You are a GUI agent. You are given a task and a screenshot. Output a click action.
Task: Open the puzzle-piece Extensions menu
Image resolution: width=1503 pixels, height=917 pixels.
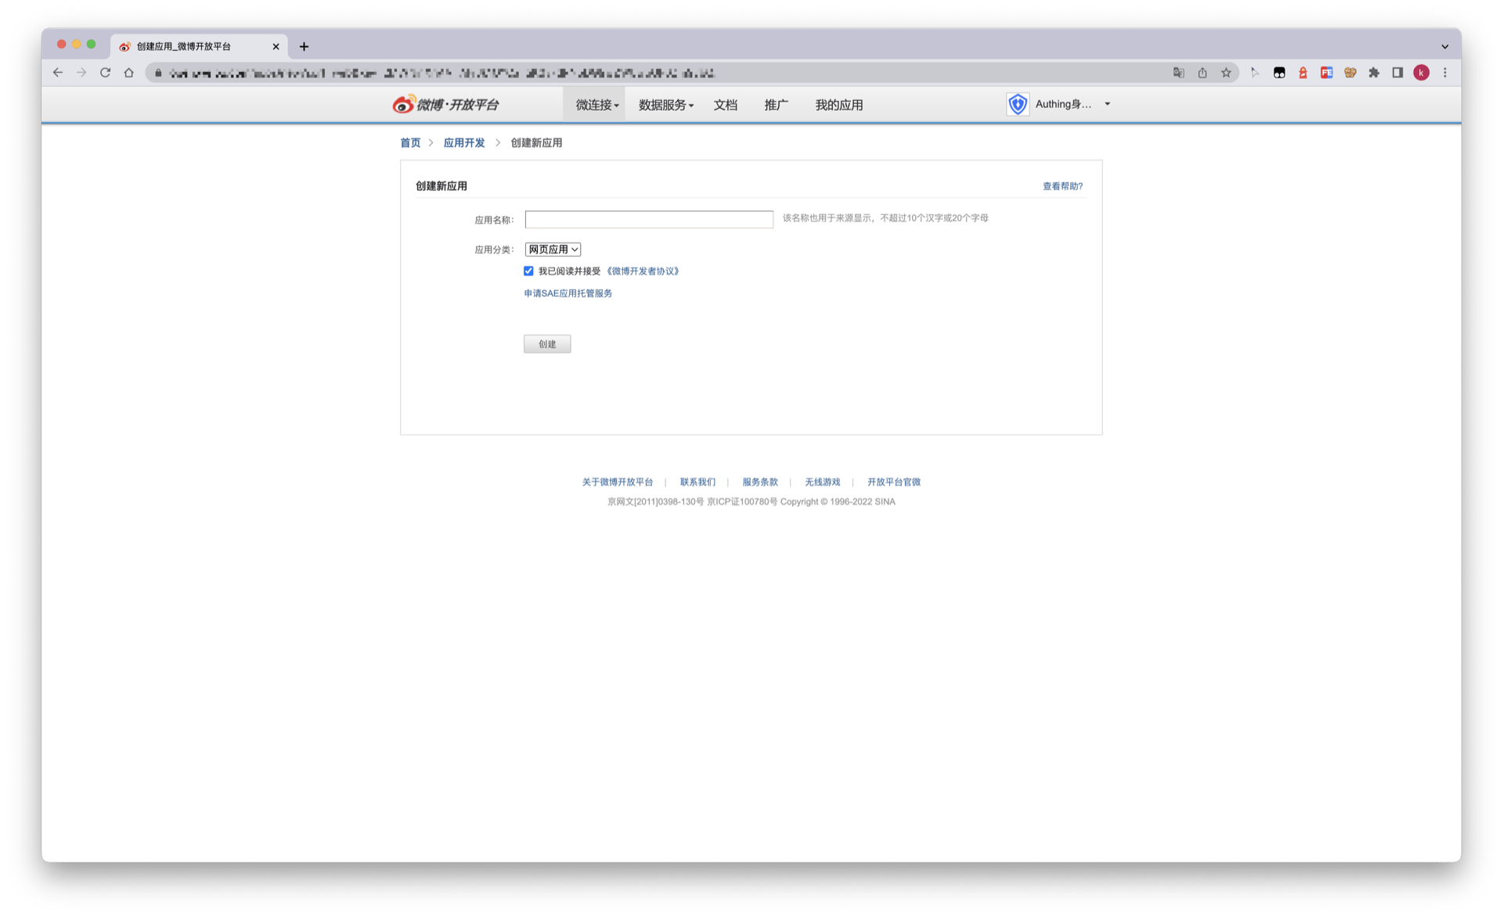1374,73
